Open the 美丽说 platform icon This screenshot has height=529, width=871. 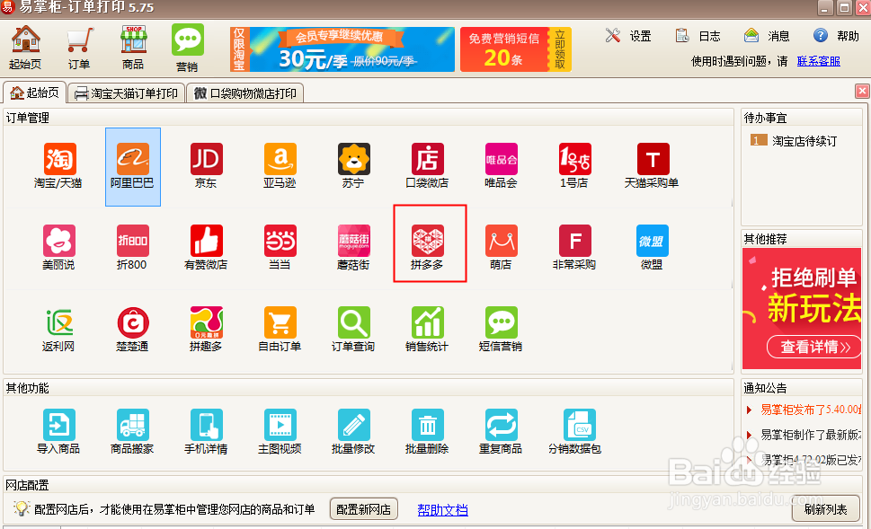[58, 248]
